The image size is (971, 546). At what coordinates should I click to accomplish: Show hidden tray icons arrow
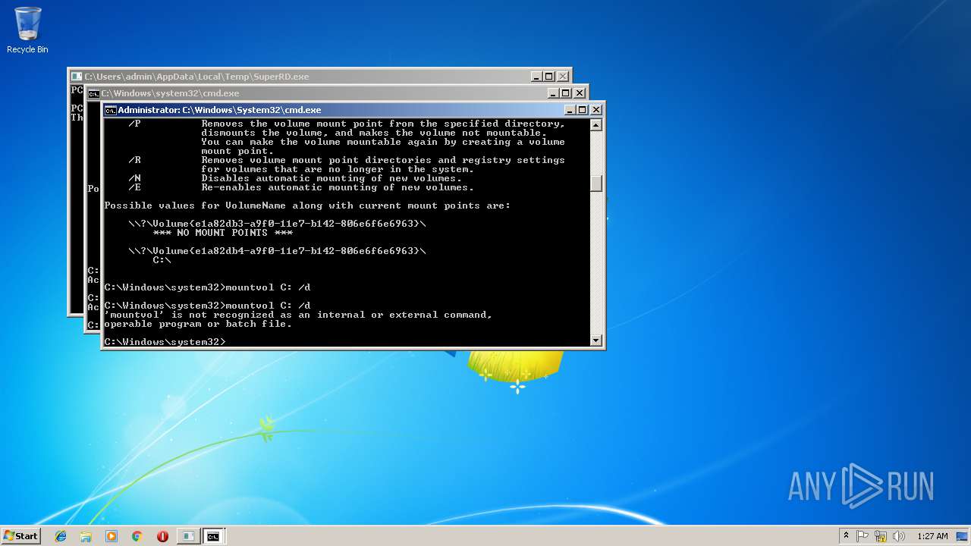point(846,535)
